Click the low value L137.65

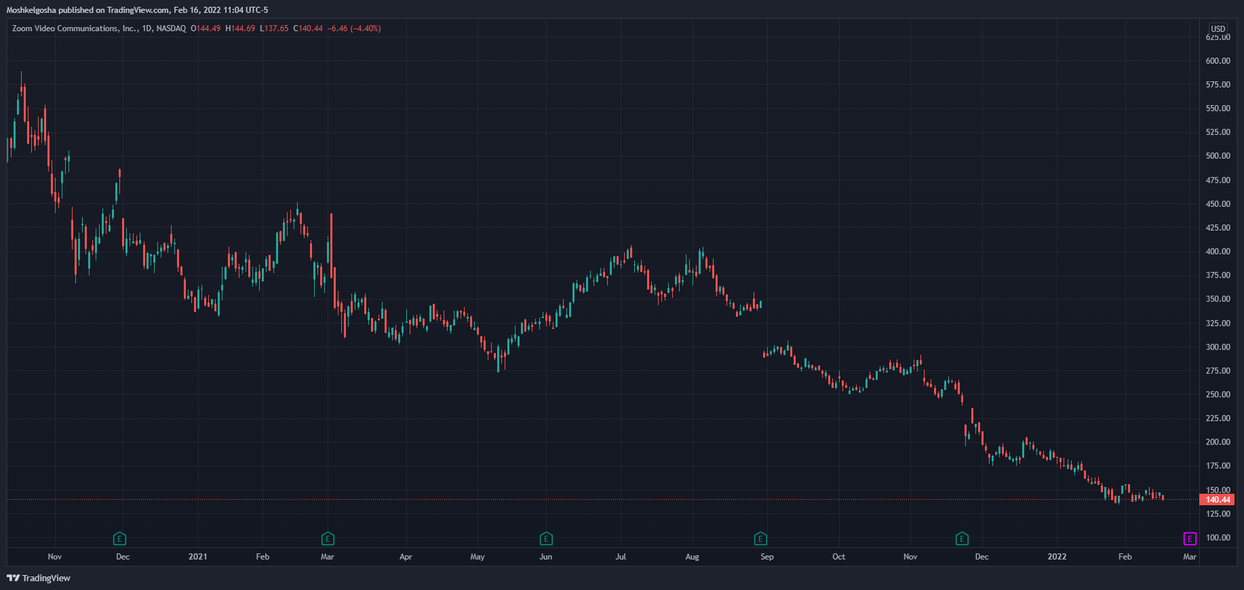[x=274, y=28]
